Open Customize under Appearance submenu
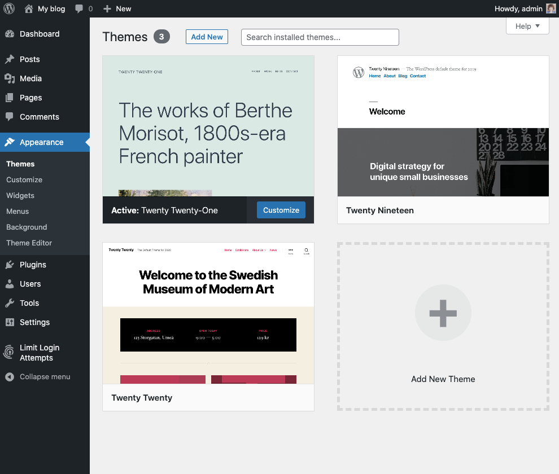 [x=24, y=179]
